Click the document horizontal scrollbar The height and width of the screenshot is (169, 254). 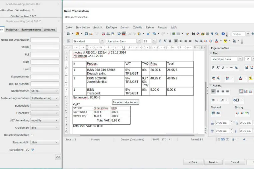pyautogui.click(x=137, y=135)
